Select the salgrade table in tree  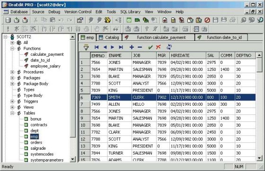pos(38,148)
